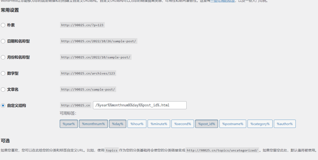The width and height of the screenshot is (318, 160).
Task: Click the 朴素 example URL code
Action: pyautogui.click(x=82, y=25)
